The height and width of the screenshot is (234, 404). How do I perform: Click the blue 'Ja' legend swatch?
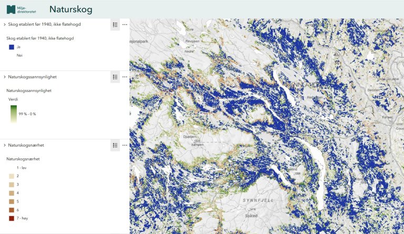[12, 47]
